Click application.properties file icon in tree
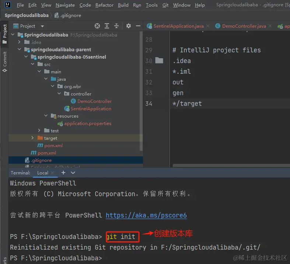The height and width of the screenshot is (264, 290). (x=60, y=124)
